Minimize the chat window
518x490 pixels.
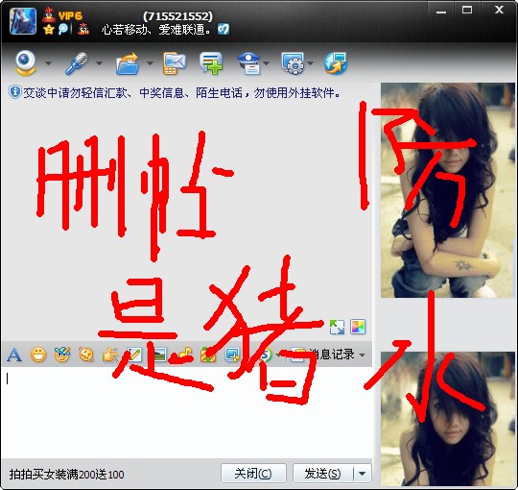pos(441,11)
